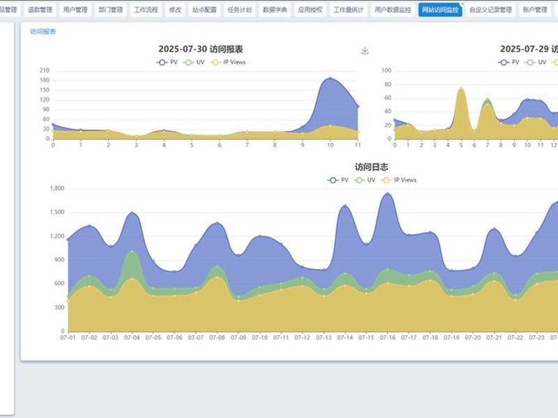Select the 应用授权 tab
This screenshot has height=418, width=558.
tap(310, 10)
